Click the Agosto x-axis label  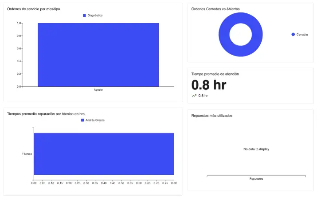98,89
